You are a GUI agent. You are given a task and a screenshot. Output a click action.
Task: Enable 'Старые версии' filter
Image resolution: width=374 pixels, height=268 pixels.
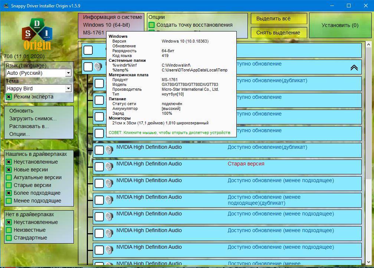9,185
